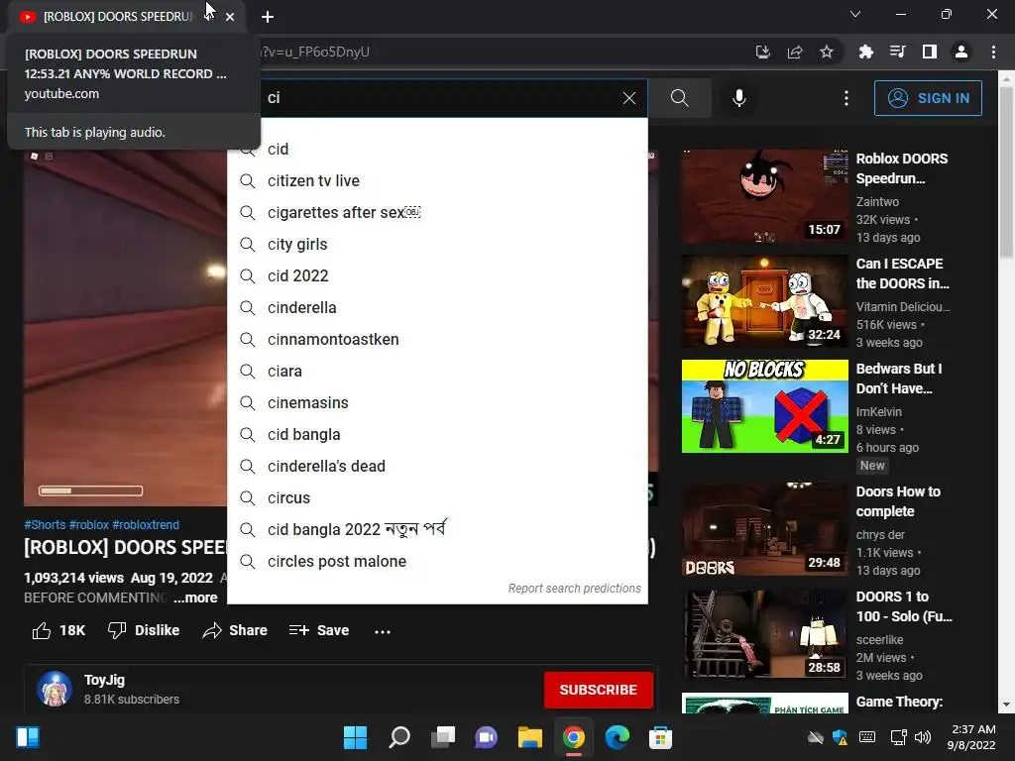Select suggestion 'cid 2022'
Viewport: 1015px width, 761px height.
(437, 275)
